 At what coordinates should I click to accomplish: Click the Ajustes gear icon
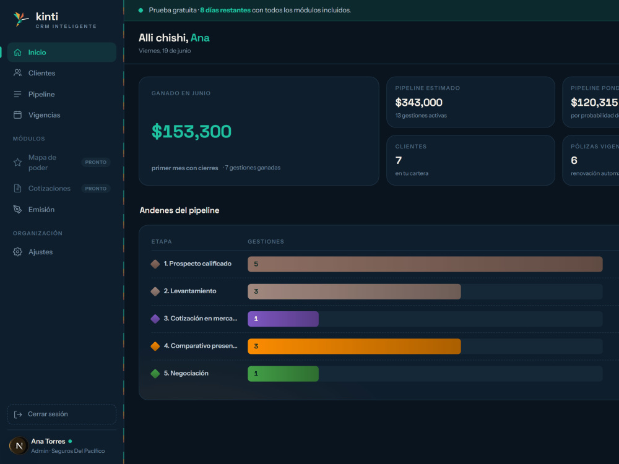click(x=18, y=252)
